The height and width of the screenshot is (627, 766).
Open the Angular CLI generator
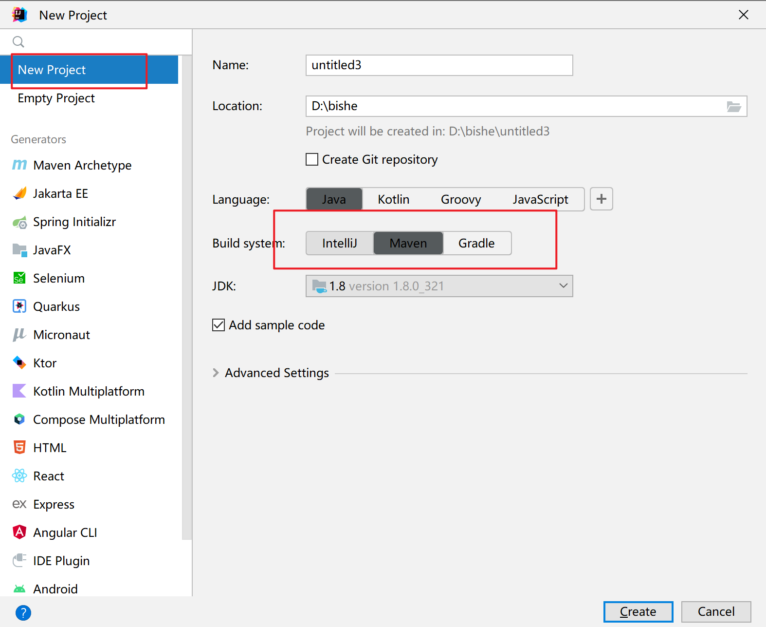click(x=89, y=532)
